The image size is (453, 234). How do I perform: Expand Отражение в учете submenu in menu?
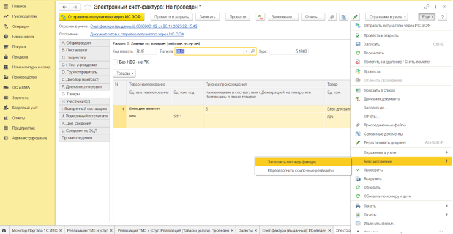[x=402, y=152]
